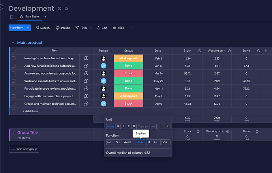Screen dimensions: 272x173
Task: Click the Hide columns eye icon
Action: pyautogui.click(x=114, y=28)
